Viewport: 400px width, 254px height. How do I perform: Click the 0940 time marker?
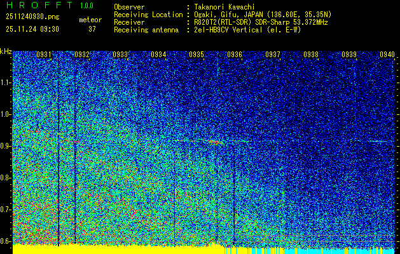[387, 55]
